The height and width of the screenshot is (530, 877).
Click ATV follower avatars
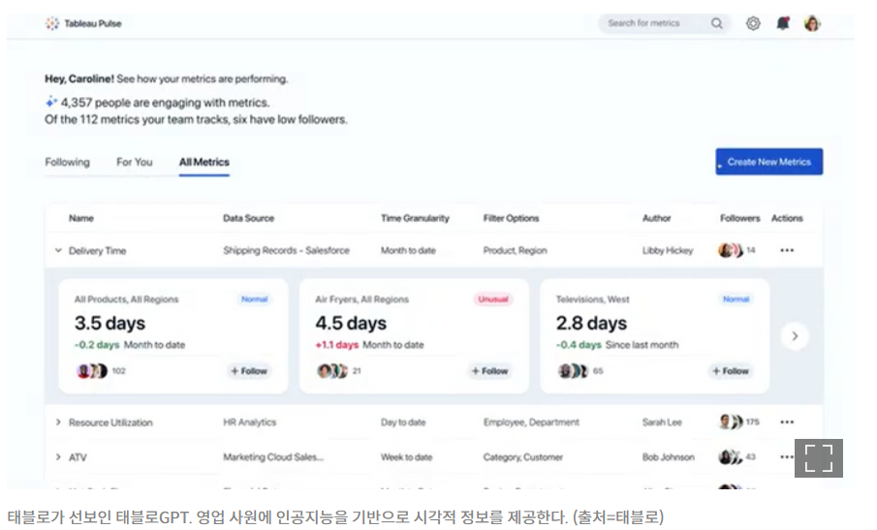(x=731, y=457)
